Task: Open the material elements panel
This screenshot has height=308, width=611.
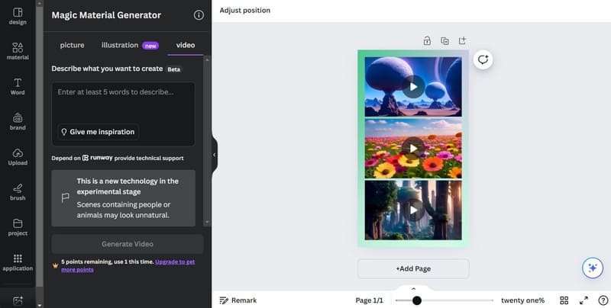Action: tap(18, 51)
